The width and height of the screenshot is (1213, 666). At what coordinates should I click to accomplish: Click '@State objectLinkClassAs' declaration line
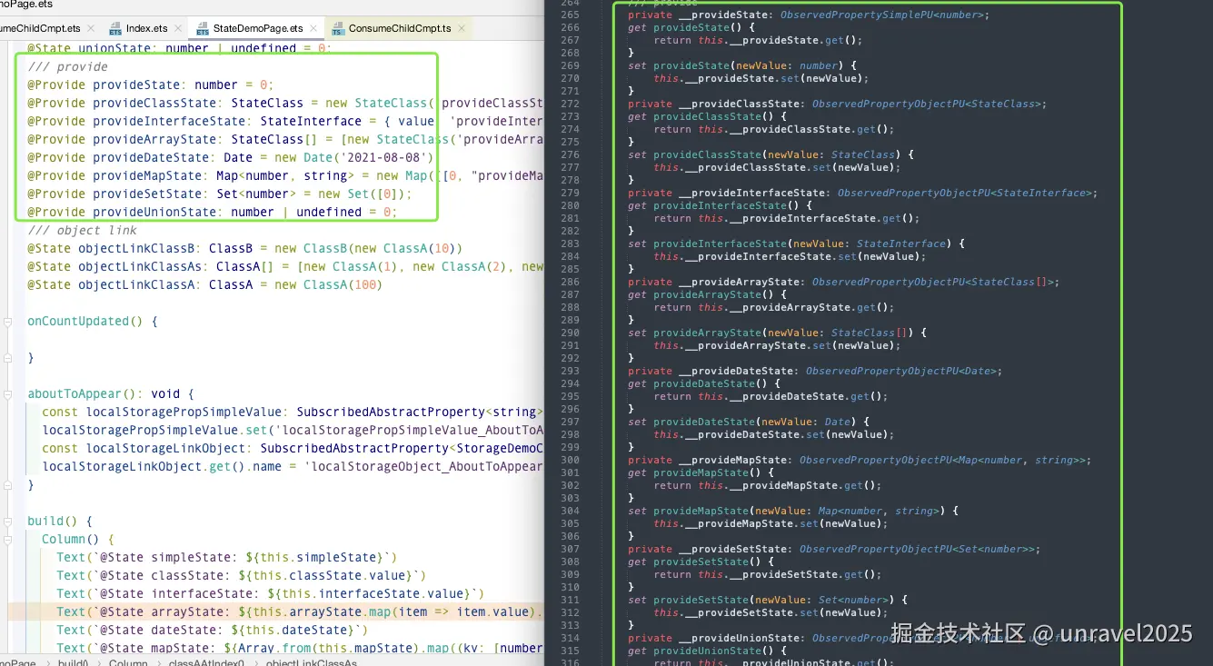(285, 266)
